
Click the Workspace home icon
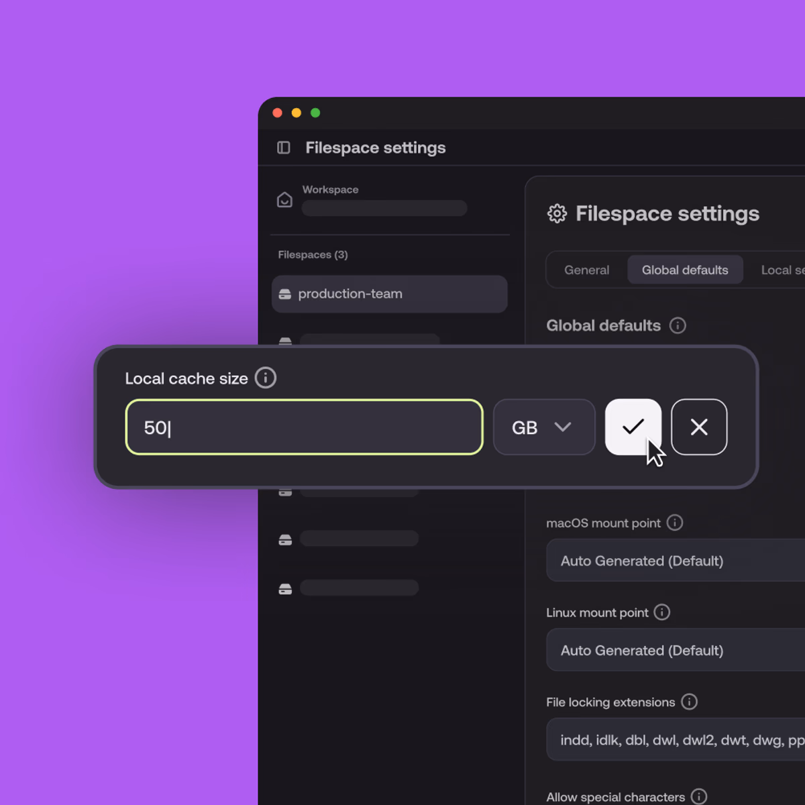284,200
